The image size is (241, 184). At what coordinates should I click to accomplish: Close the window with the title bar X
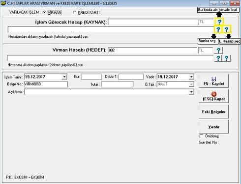coord(235,3)
